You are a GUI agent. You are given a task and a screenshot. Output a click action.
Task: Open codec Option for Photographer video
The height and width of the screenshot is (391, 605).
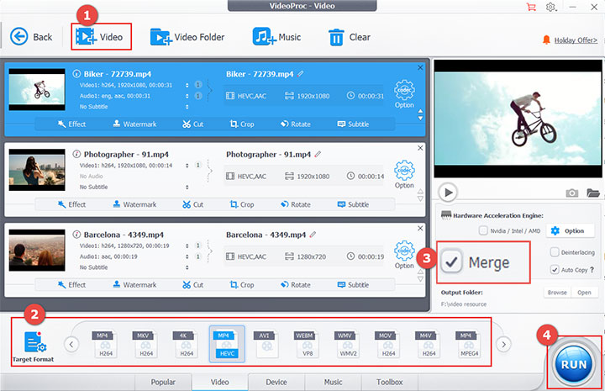[404, 174]
